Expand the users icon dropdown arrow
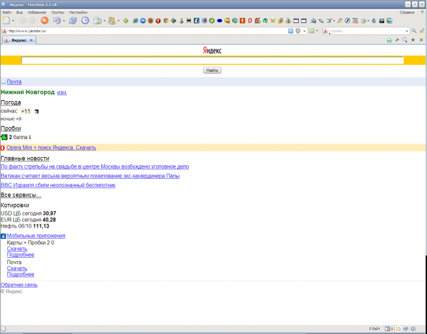The height and width of the screenshot is (334, 427). pos(119,21)
